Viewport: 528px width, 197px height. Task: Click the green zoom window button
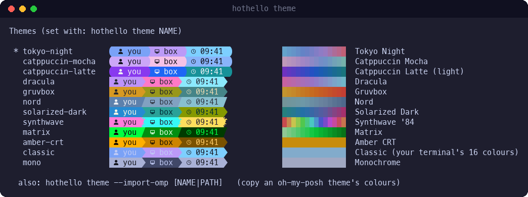pos(34,9)
